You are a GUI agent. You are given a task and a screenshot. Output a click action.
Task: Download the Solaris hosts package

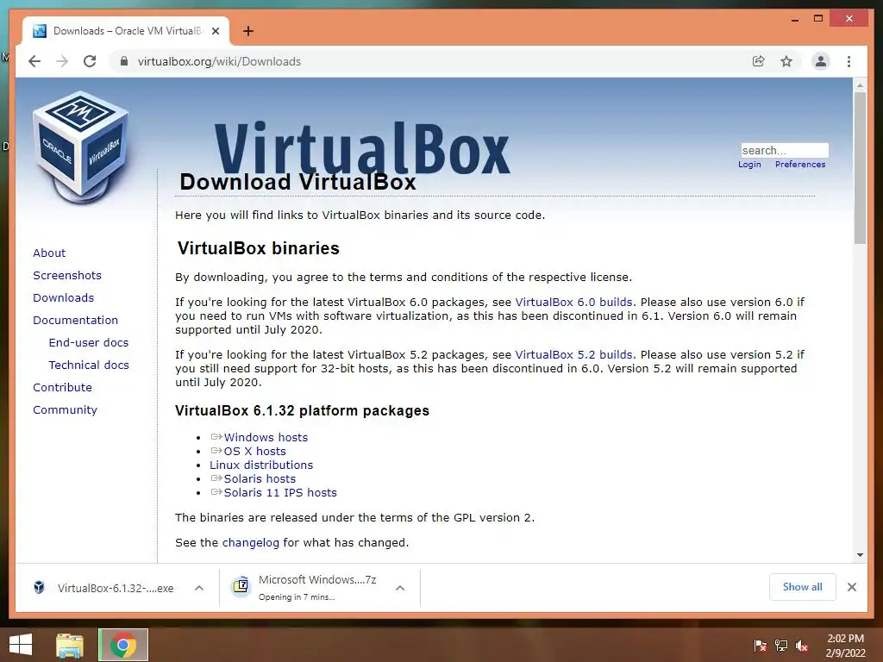[260, 479]
